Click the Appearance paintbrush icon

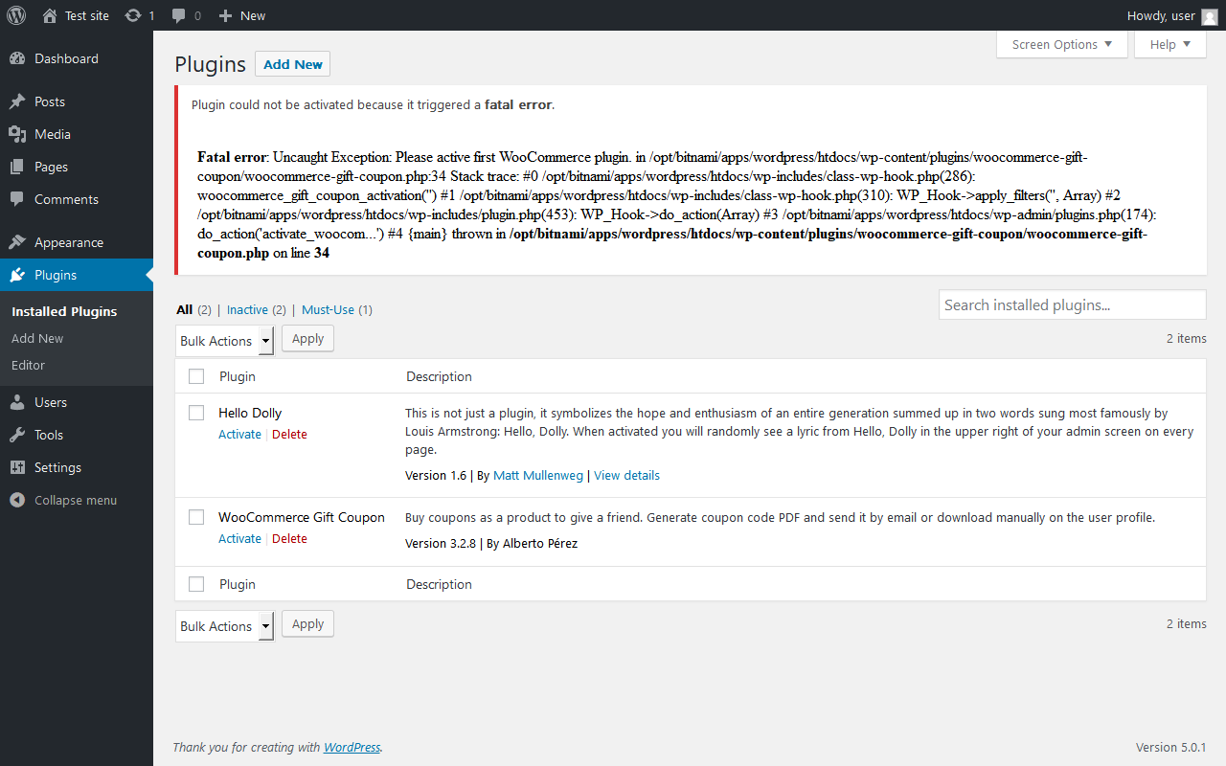17,242
